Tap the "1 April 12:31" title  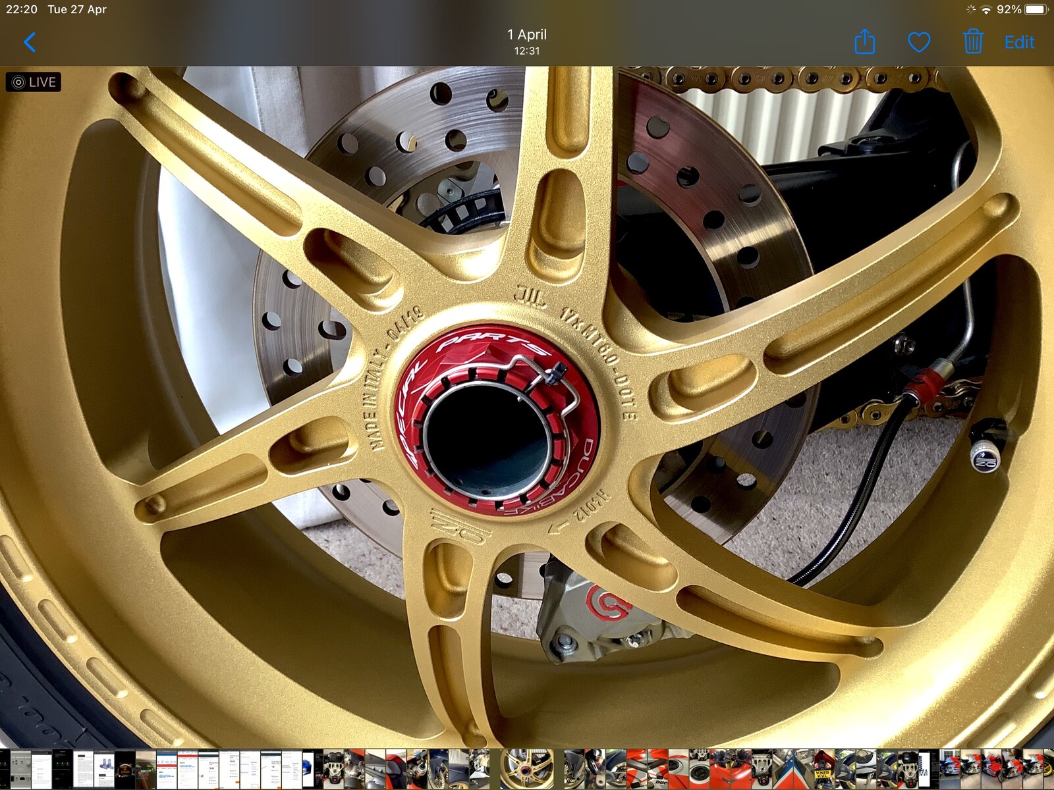(527, 41)
